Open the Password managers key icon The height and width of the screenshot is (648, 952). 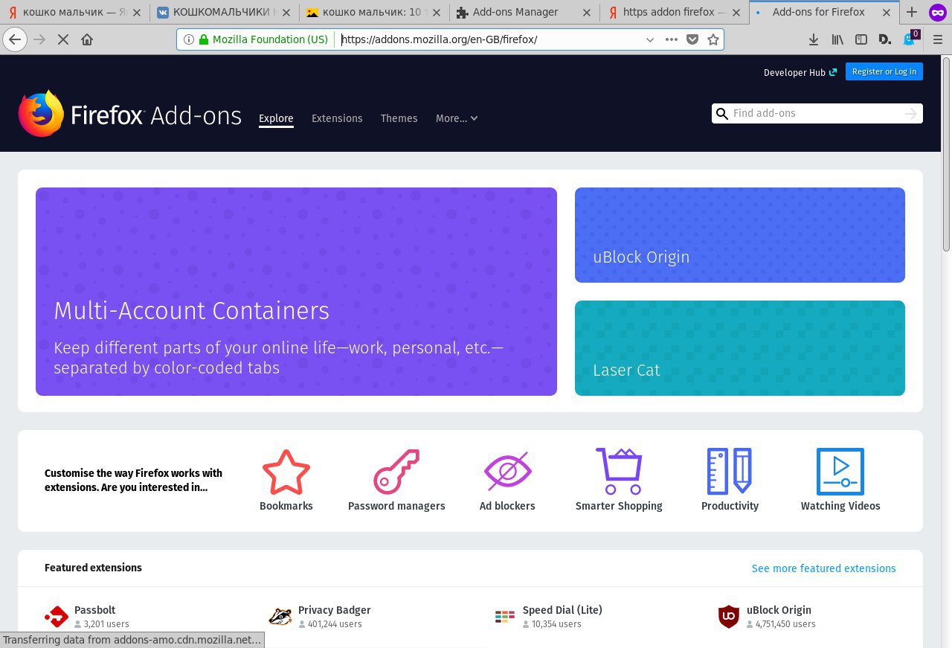point(396,472)
